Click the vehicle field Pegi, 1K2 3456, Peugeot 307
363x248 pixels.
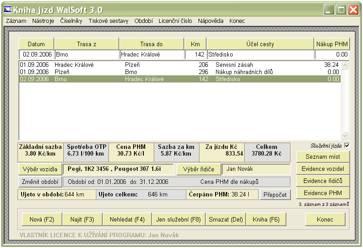(x=118, y=169)
